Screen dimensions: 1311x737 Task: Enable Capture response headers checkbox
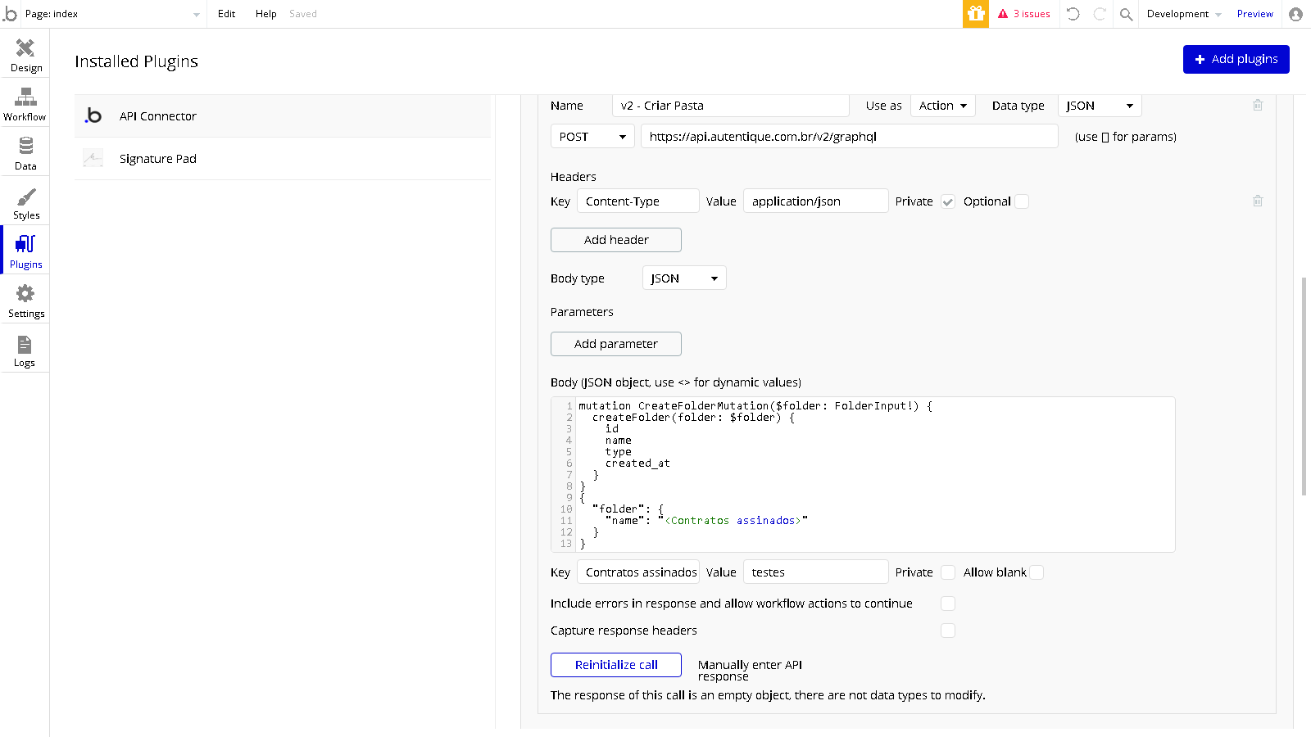click(x=948, y=631)
